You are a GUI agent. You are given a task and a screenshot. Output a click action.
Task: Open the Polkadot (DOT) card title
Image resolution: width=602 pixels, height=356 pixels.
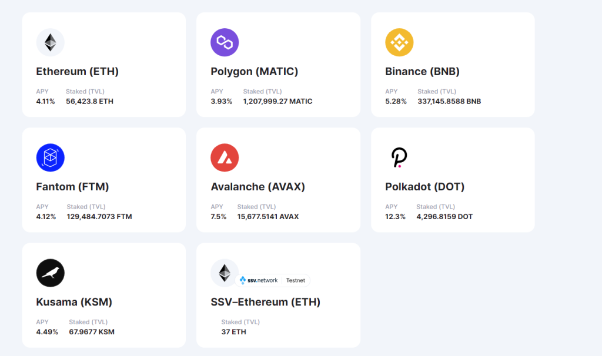(424, 187)
